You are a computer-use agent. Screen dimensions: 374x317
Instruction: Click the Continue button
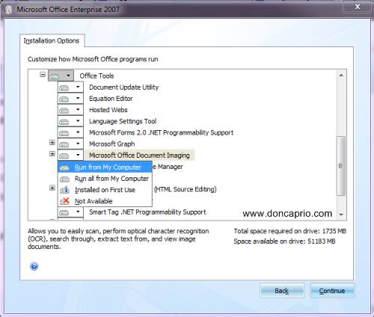click(332, 291)
